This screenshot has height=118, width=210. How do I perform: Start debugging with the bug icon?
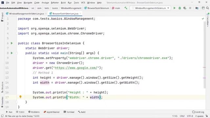click(x=180, y=8)
